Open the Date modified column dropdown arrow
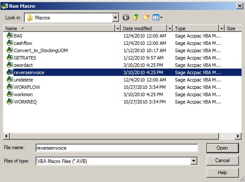This screenshot has width=245, height=182. (x=170, y=28)
